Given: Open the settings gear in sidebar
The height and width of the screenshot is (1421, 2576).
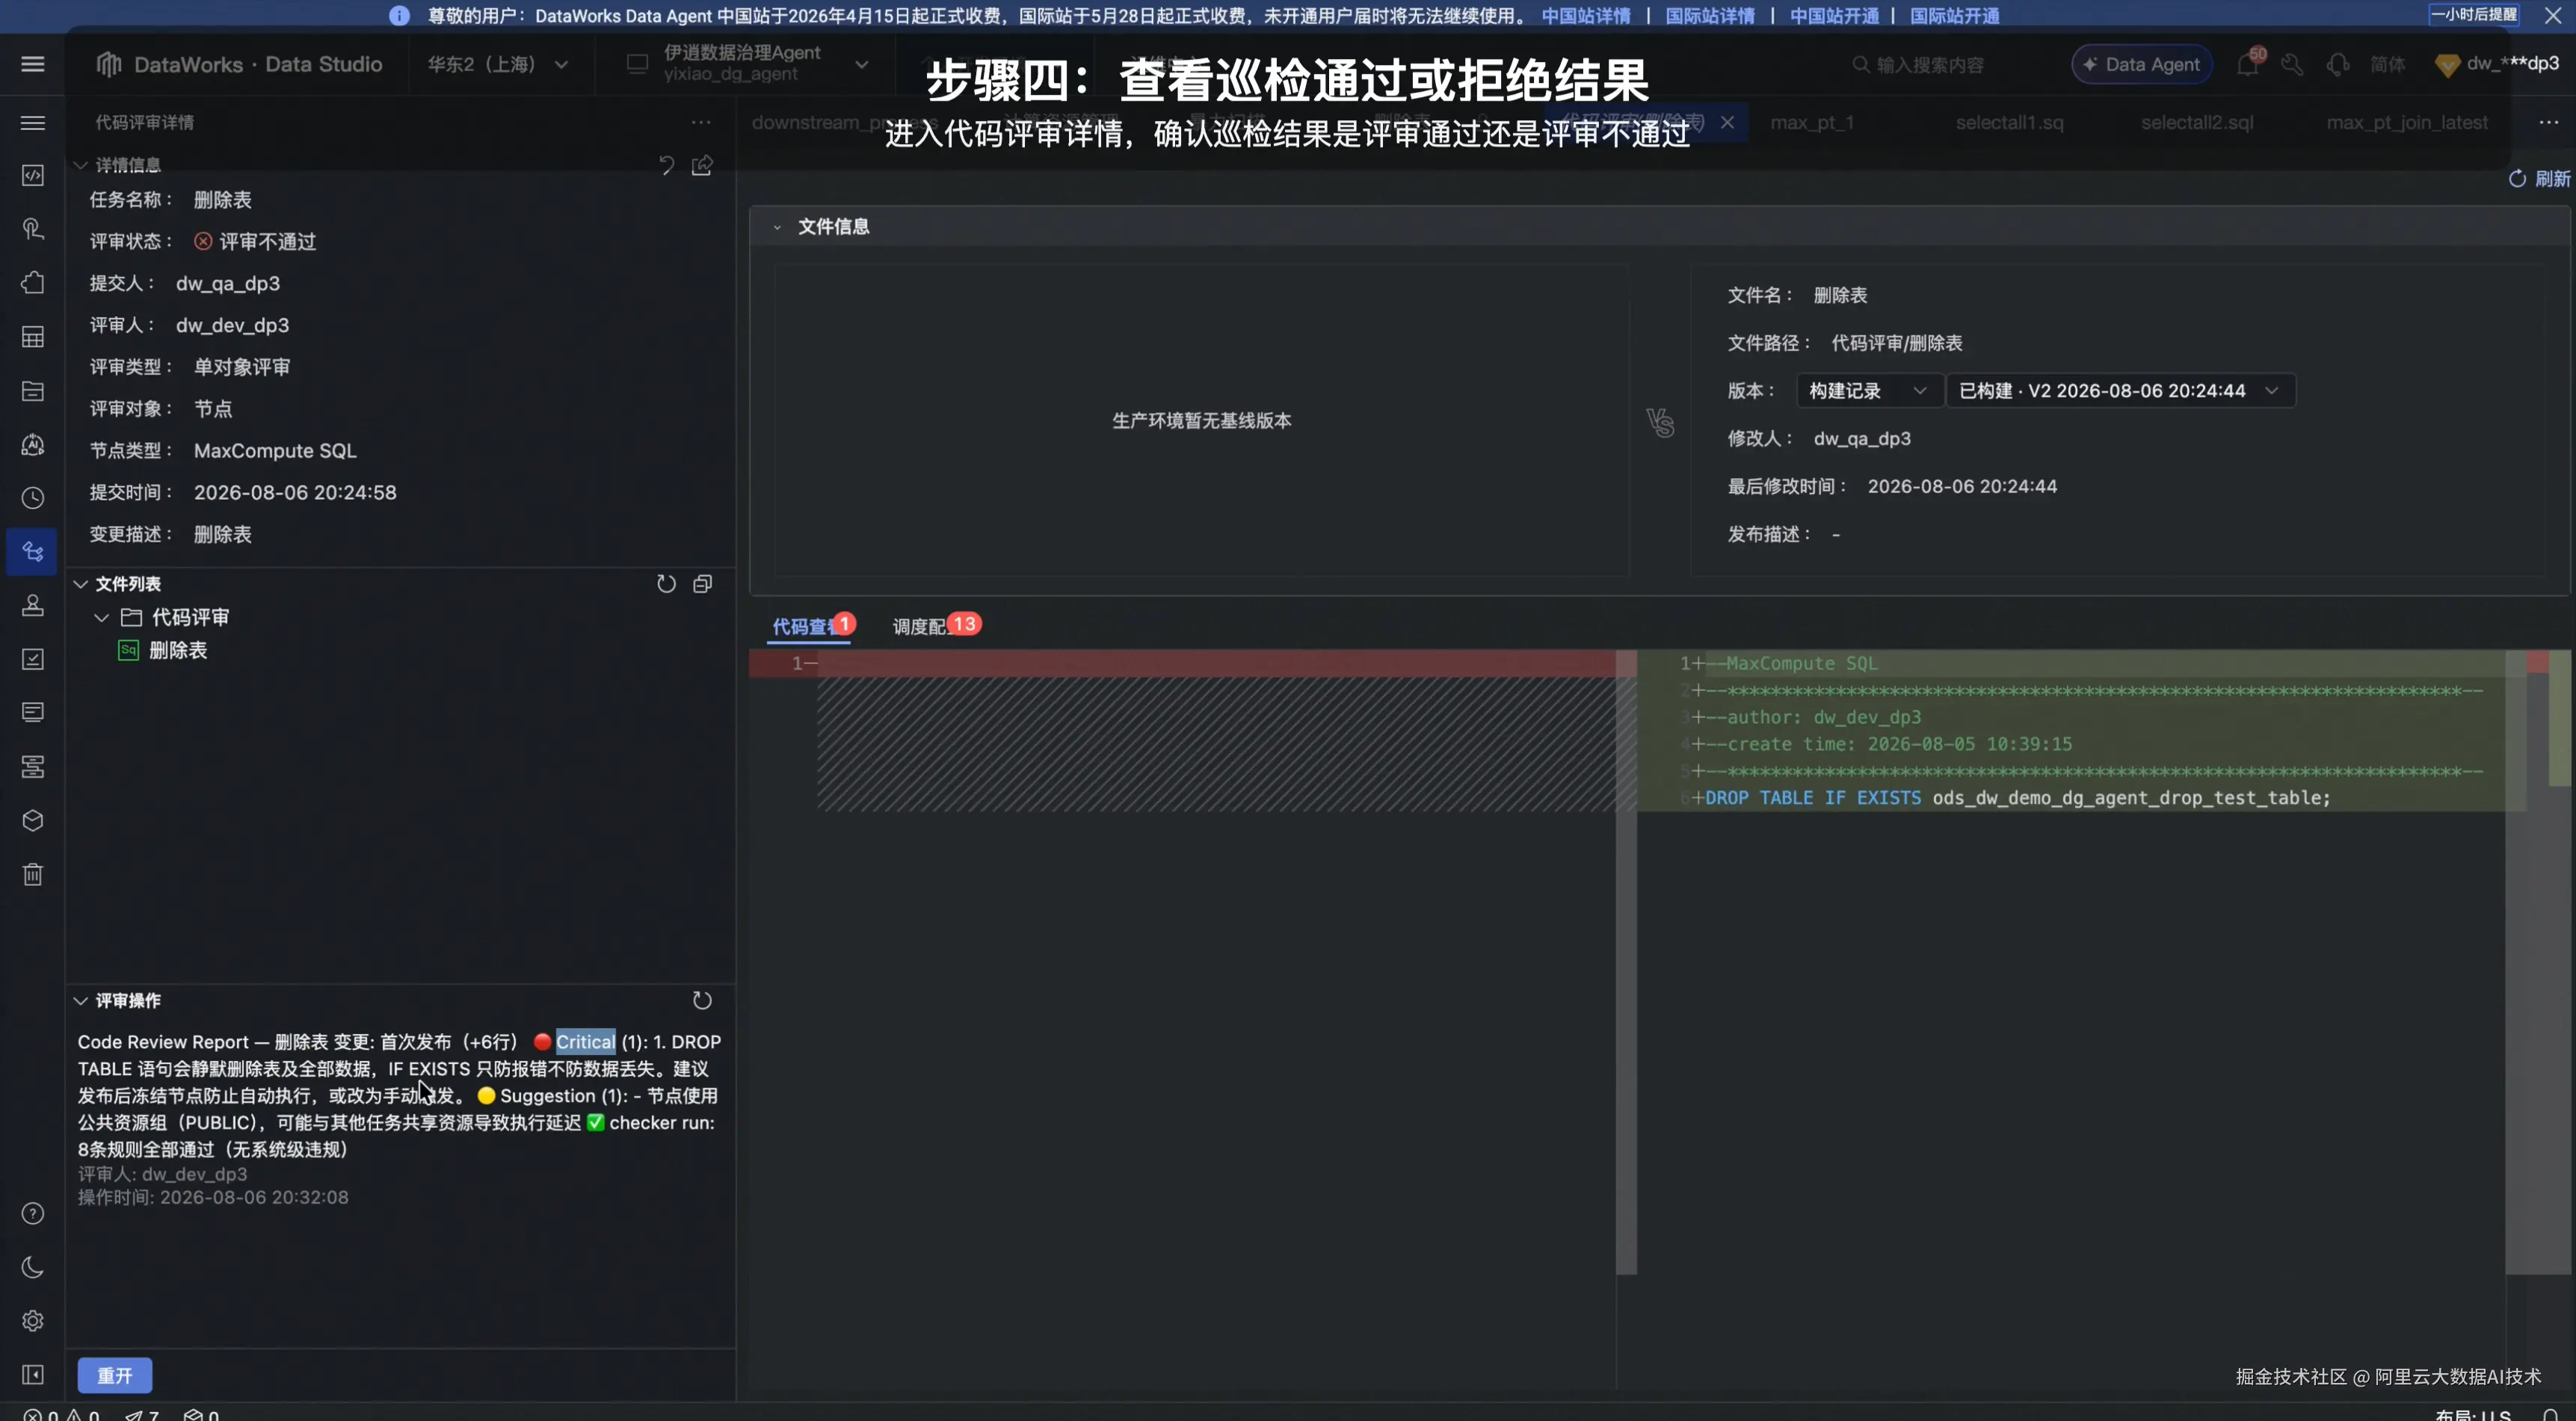Looking at the screenshot, I should pos(33,1321).
